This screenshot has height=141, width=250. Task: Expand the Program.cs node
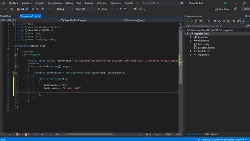coord(191,55)
